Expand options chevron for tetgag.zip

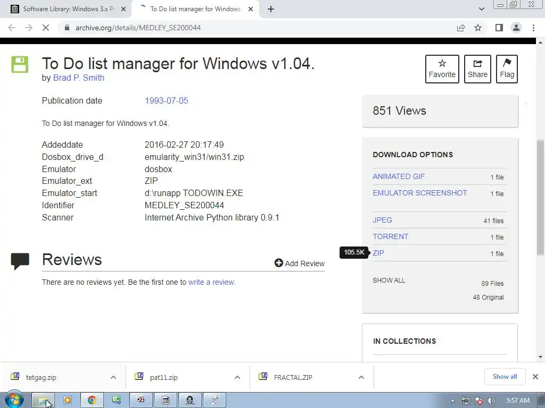[113, 377]
